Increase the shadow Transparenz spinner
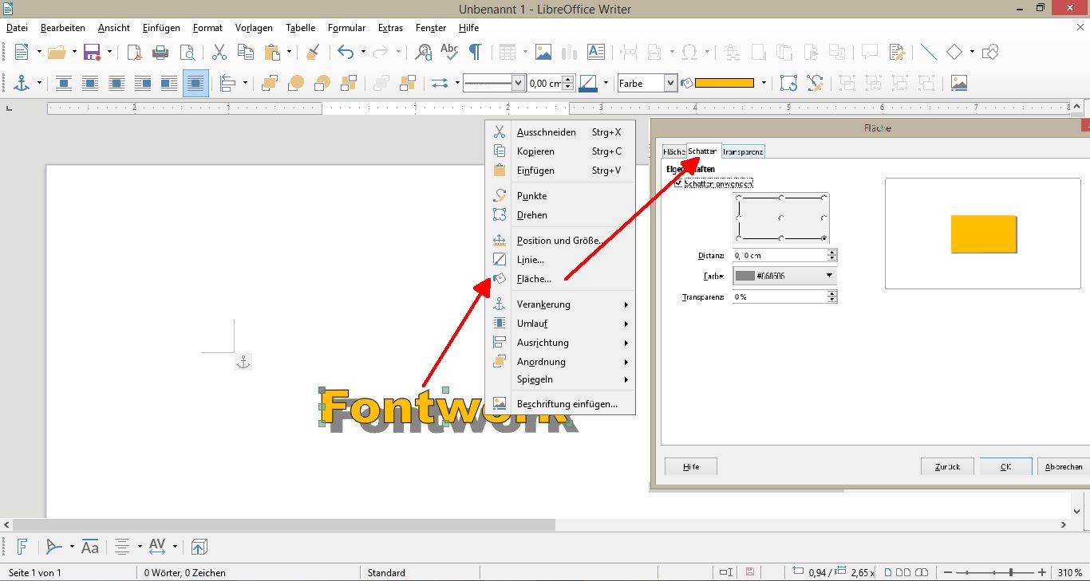 point(832,293)
